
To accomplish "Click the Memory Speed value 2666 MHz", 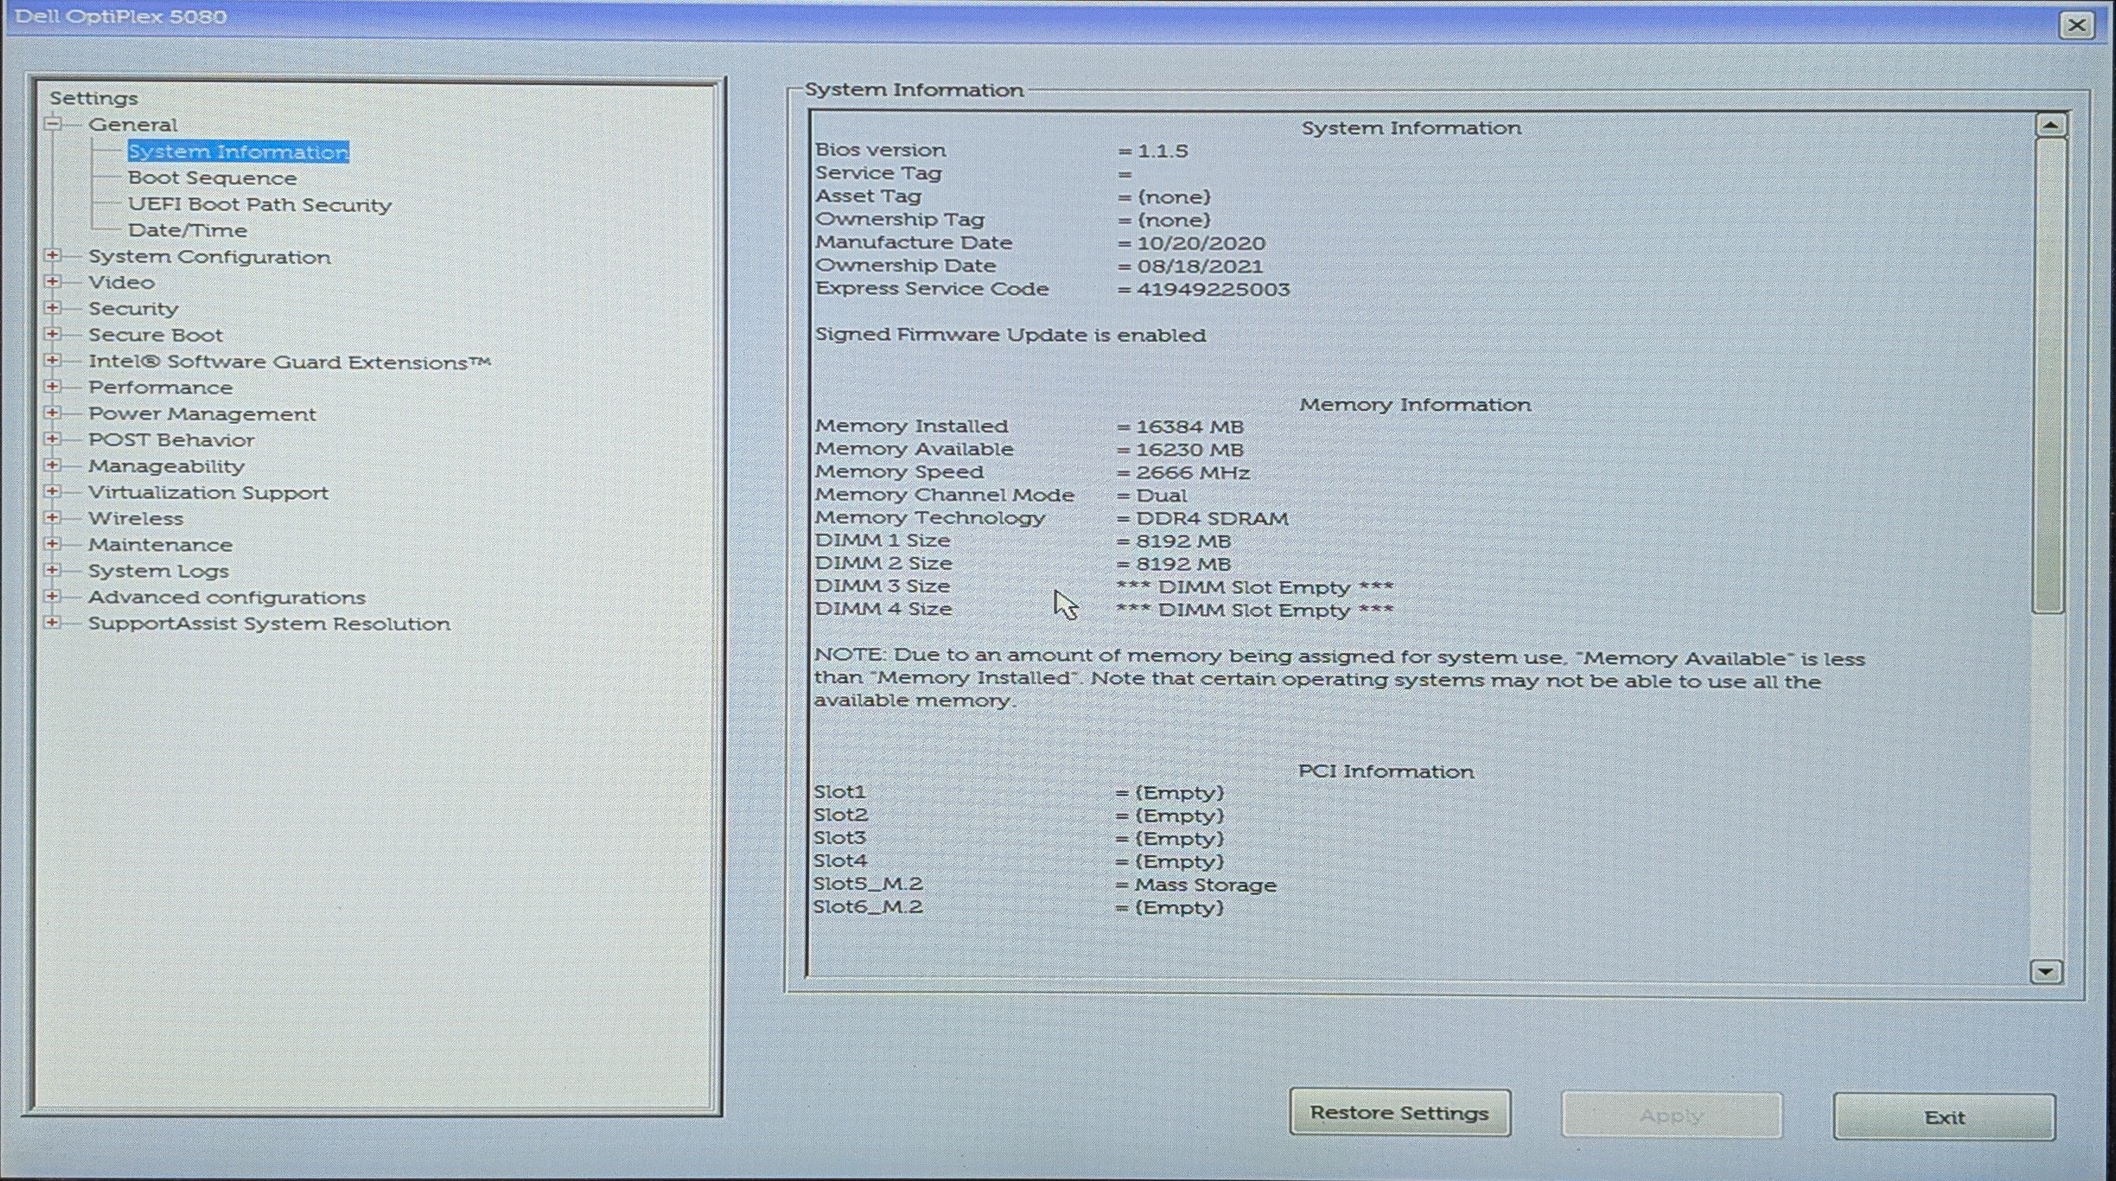I will pos(1193,473).
